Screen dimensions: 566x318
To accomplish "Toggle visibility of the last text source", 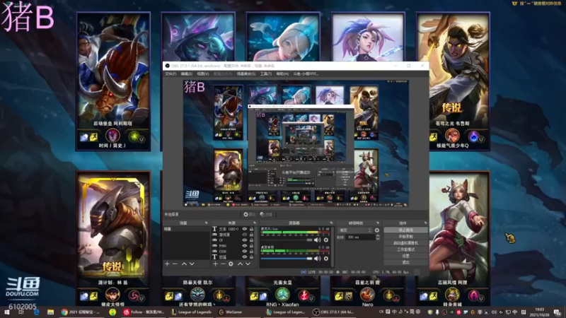I will tap(245, 257).
